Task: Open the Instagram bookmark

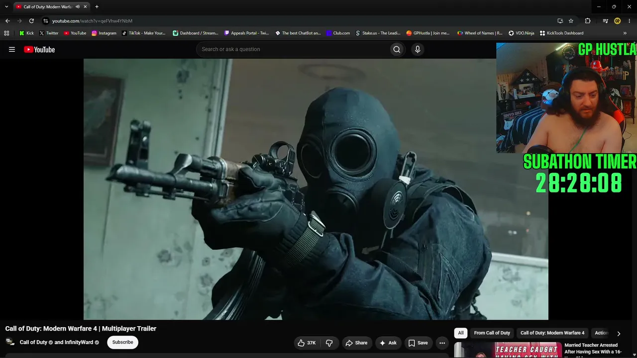Action: (104, 33)
